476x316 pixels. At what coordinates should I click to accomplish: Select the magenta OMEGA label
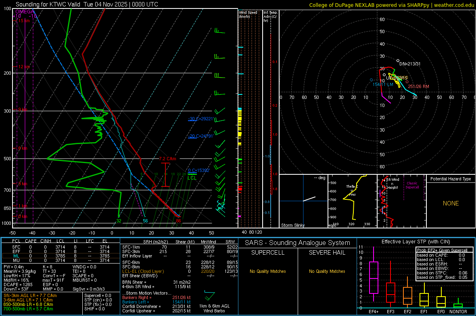coord(25,12)
